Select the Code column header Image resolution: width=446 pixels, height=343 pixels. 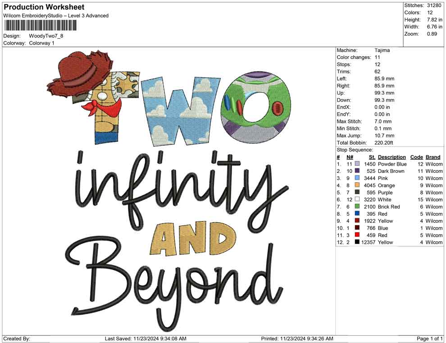[x=416, y=157]
